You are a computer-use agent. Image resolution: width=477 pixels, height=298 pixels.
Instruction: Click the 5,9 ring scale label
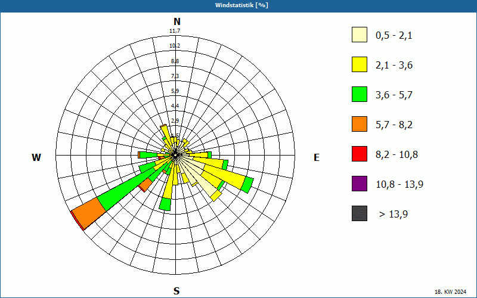coord(175,91)
